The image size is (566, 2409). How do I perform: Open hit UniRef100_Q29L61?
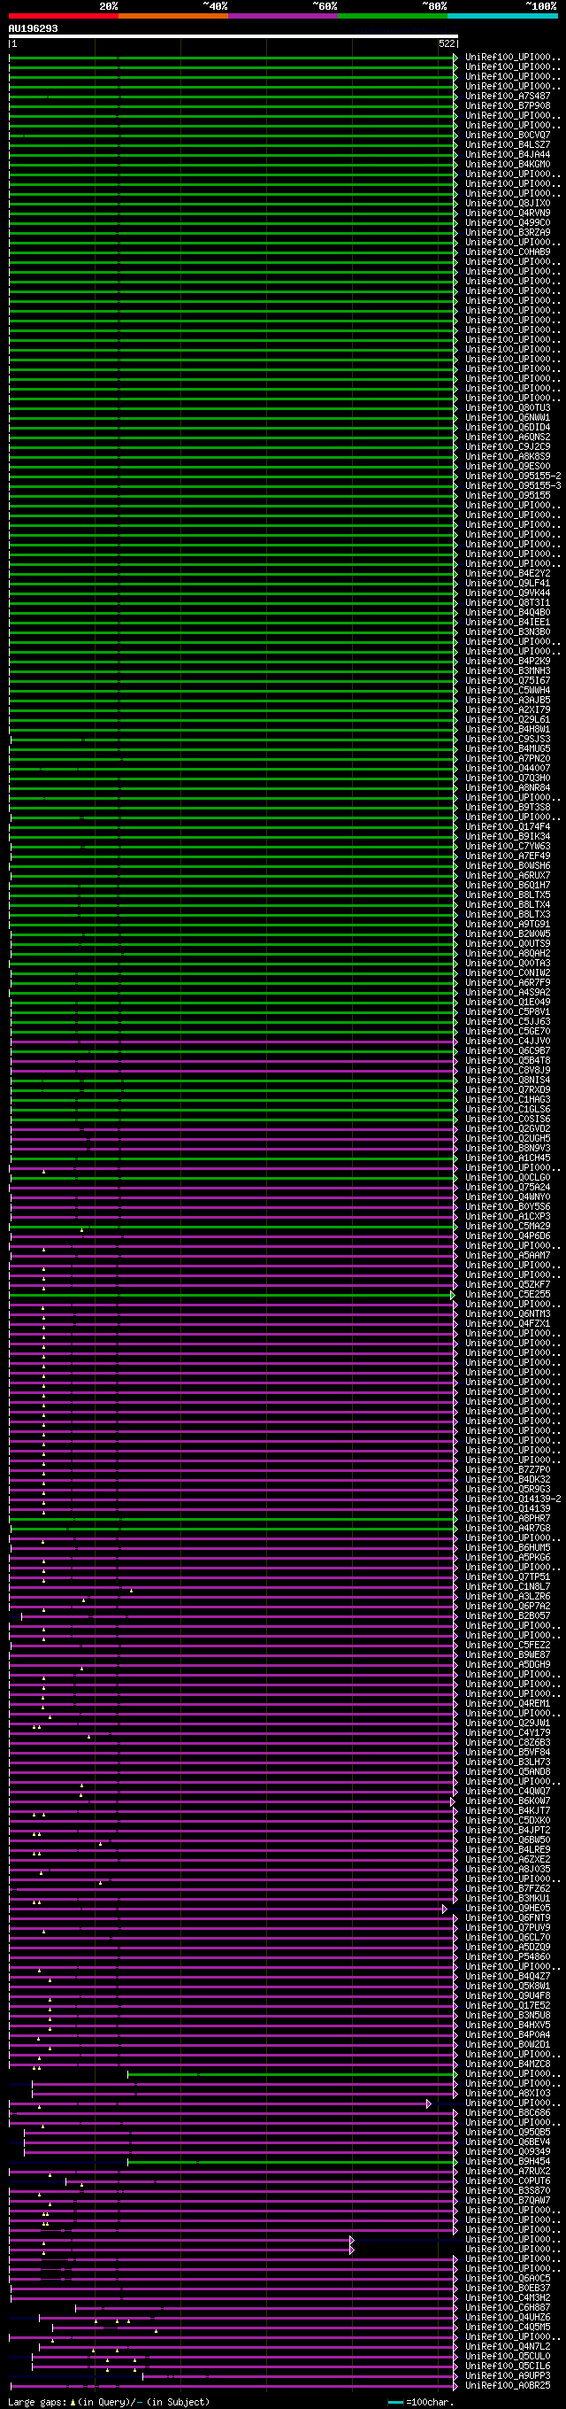click(509, 719)
